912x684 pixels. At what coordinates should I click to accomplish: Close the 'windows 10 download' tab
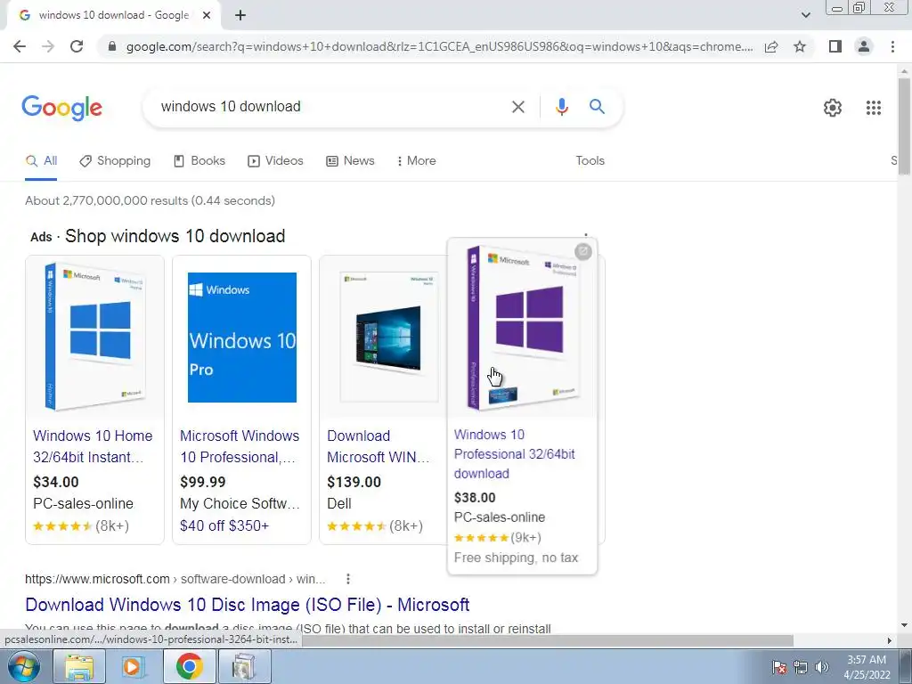click(x=207, y=16)
